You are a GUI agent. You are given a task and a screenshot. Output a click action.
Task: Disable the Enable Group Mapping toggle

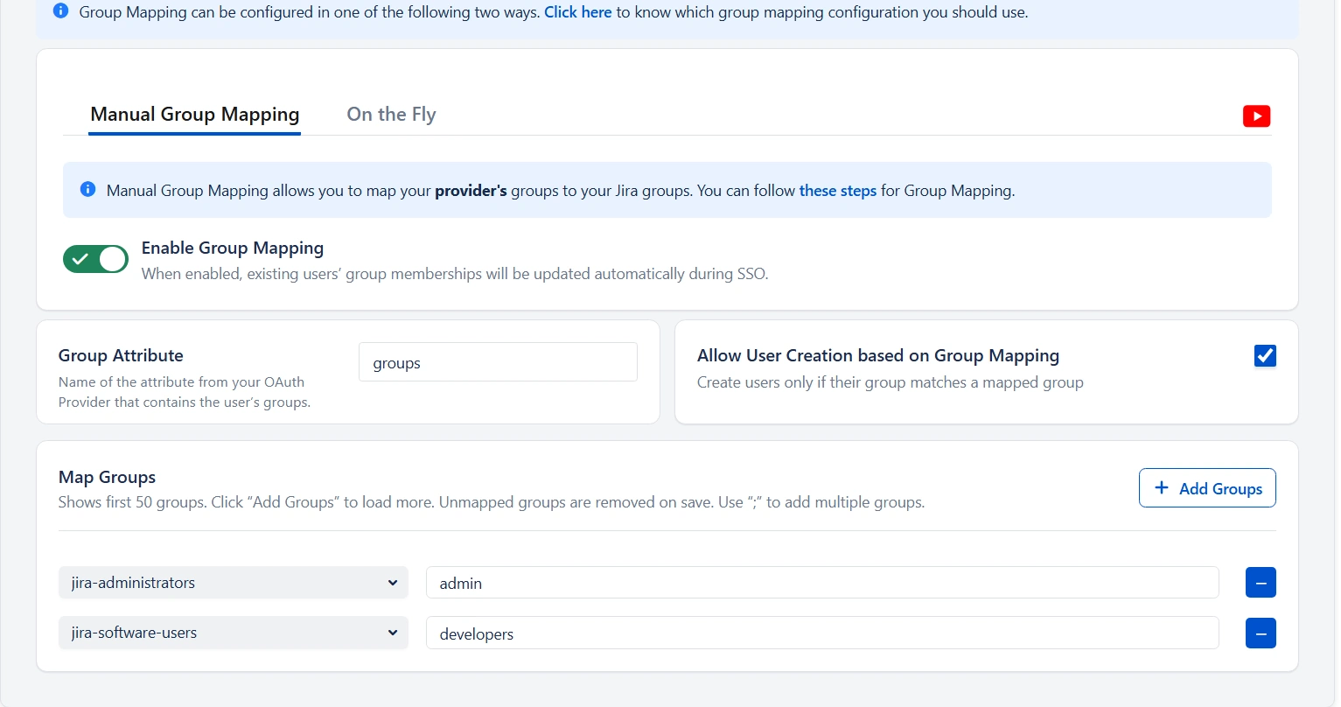94,259
